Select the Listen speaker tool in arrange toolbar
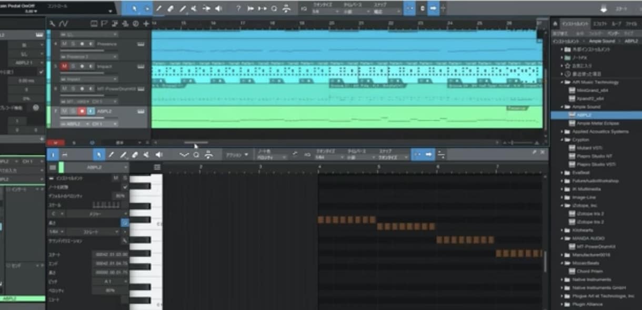 [x=218, y=8]
